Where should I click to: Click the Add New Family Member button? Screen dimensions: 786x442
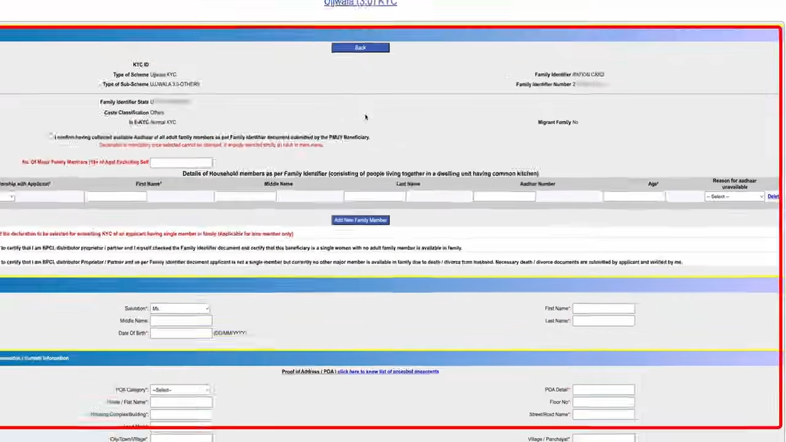360,220
